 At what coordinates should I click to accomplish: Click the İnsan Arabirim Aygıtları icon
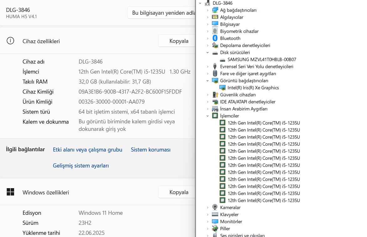pyautogui.click(x=215, y=109)
